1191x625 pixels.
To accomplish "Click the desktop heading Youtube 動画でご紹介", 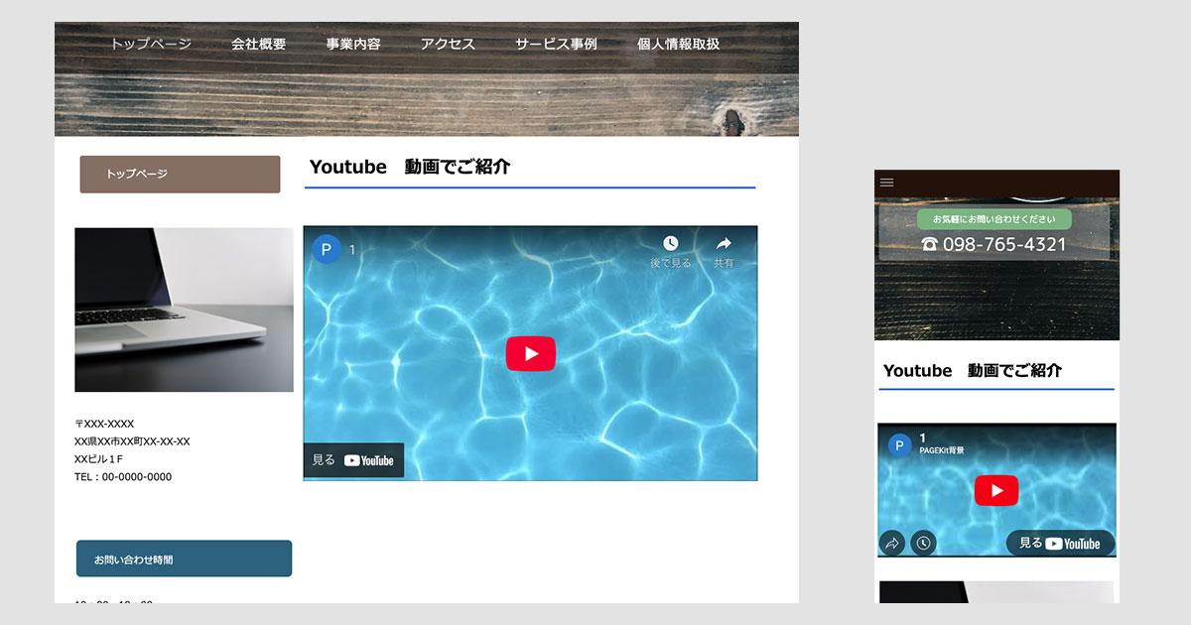I will point(410,167).
